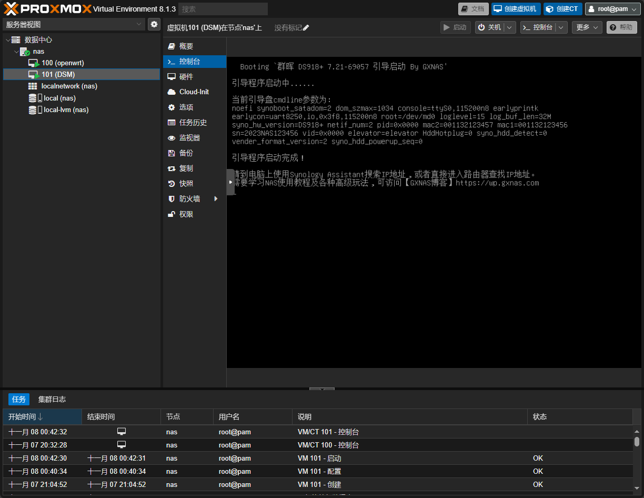644x498 pixels.
Task: Open the 快照 snapshots page
Action: [x=186, y=184]
